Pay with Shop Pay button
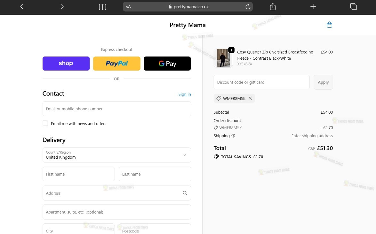376x234 pixels. coord(66,64)
